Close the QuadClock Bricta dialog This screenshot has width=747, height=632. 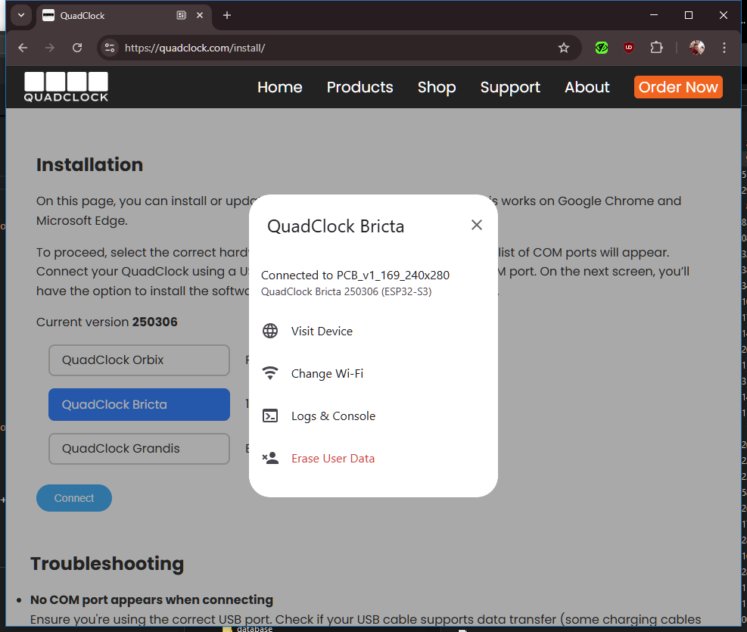[x=476, y=225]
